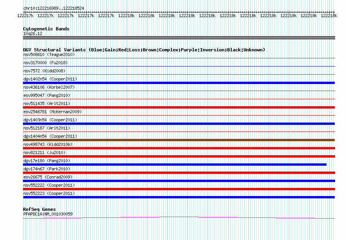Click the red loss bar under nsv821211
This screenshot has width=346, height=240.
click(x=179, y=156)
